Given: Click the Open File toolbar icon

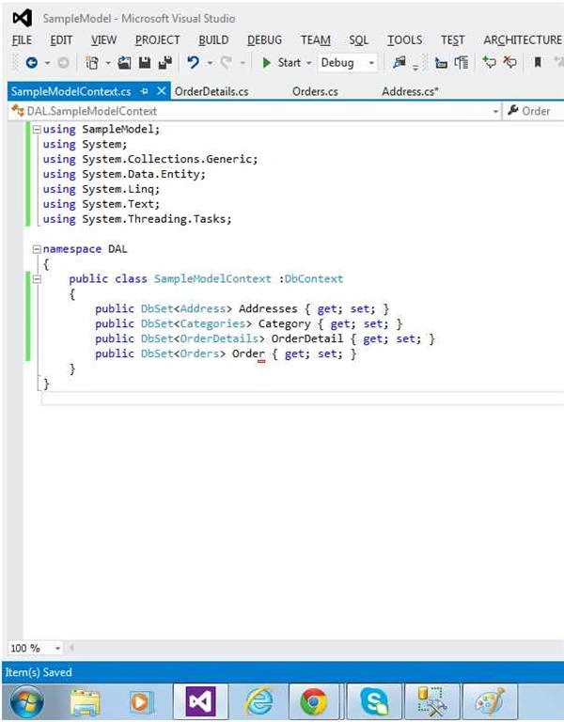Looking at the screenshot, I should coord(124,63).
